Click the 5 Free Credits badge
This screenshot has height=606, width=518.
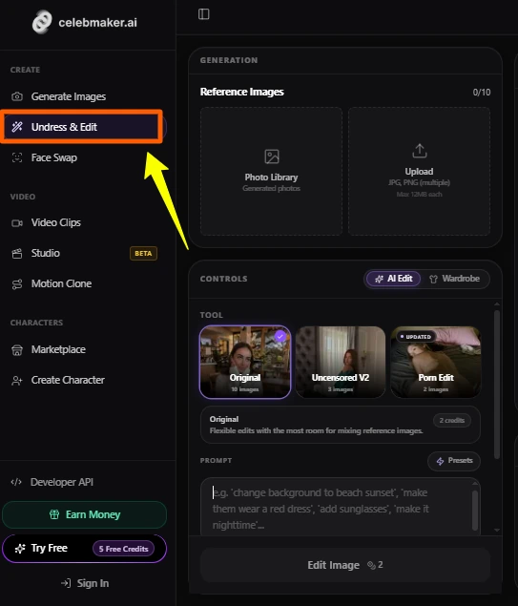point(123,549)
